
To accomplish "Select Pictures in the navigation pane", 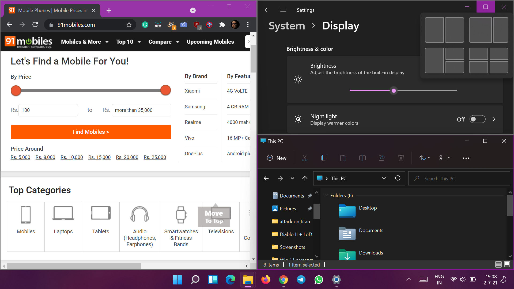I will click(288, 209).
